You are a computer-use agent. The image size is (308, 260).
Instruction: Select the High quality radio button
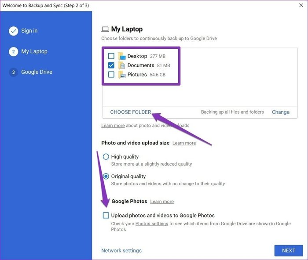pyautogui.click(x=106, y=157)
